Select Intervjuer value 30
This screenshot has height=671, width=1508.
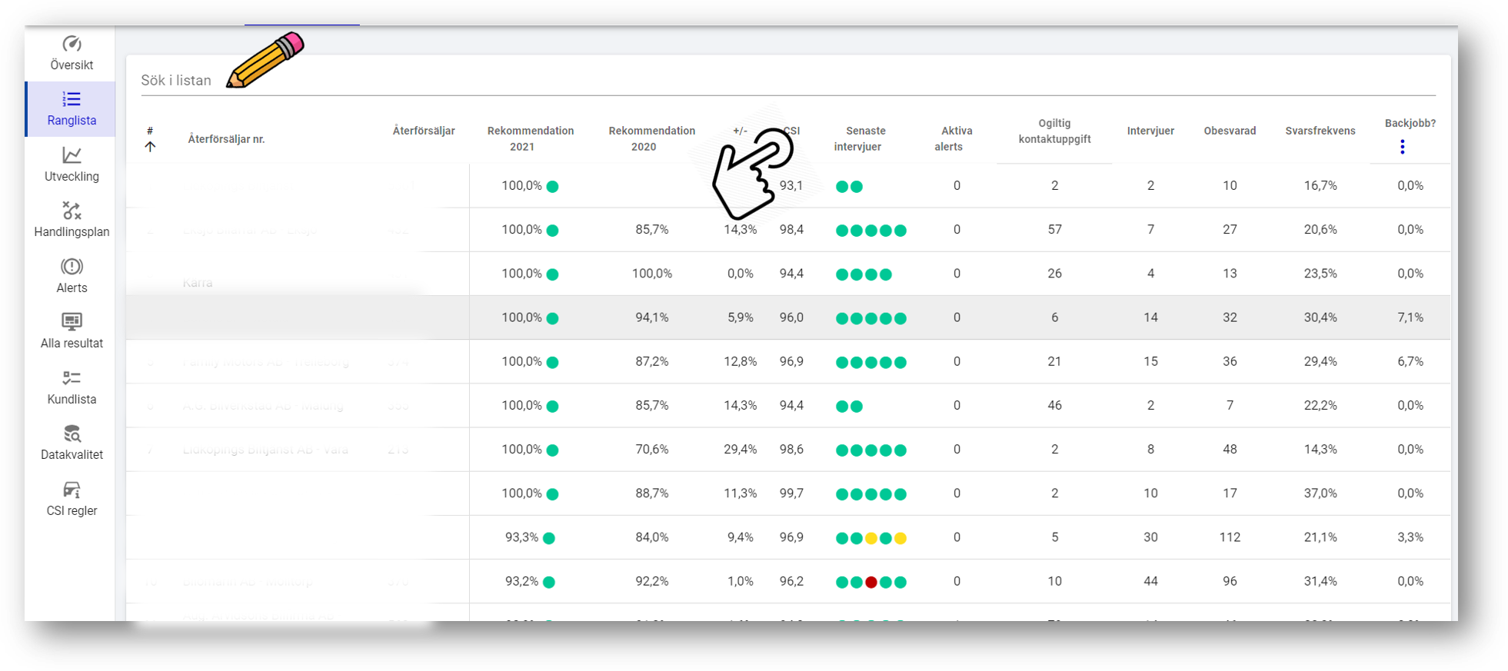pyautogui.click(x=1150, y=536)
